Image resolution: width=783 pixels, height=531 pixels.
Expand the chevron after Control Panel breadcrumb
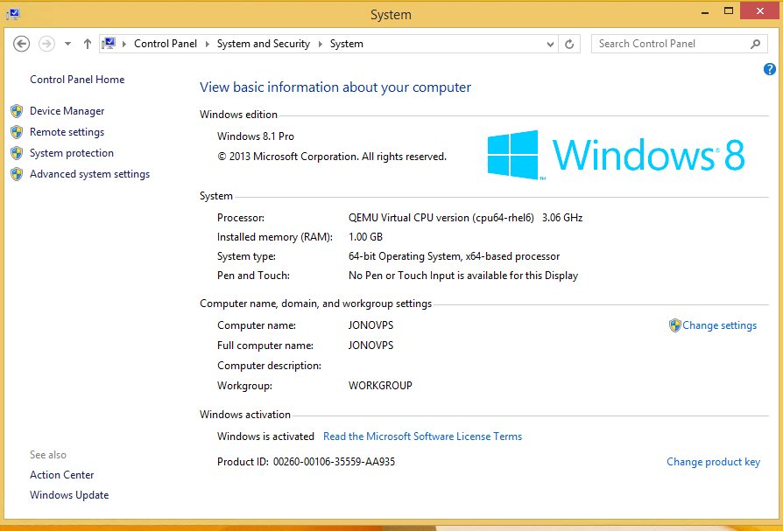(208, 44)
